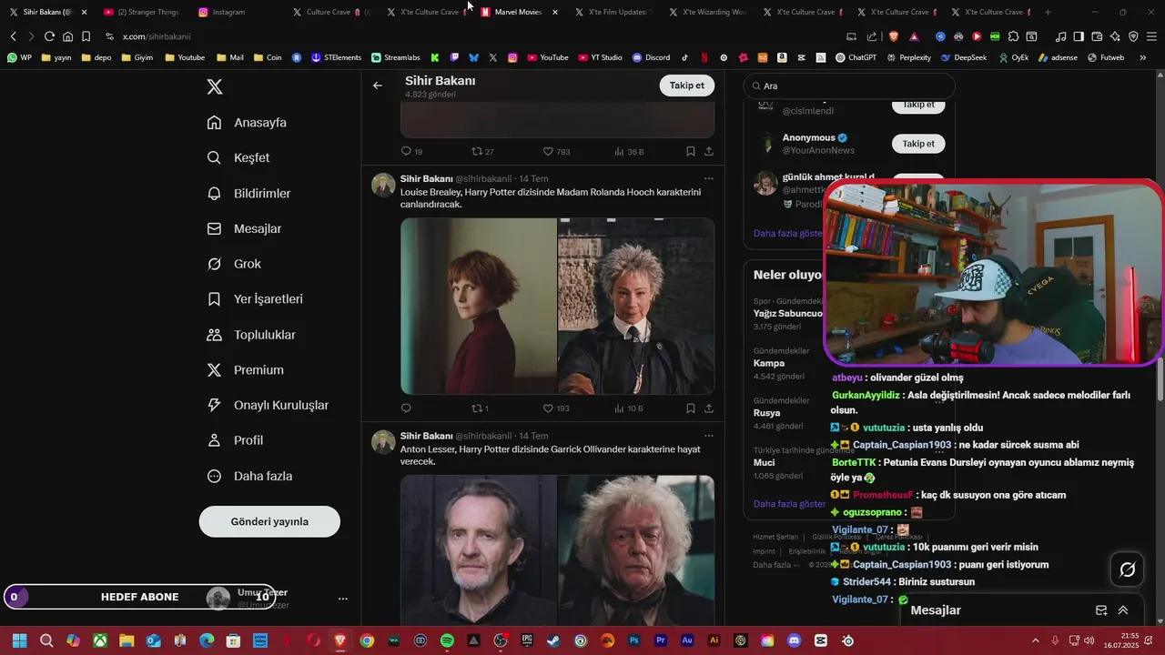Like the Louise Brealey post
The image size is (1165, 655).
coord(548,408)
